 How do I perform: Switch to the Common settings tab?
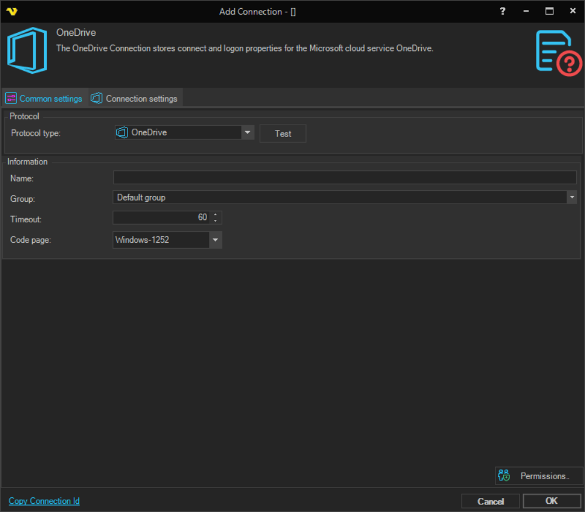(44, 98)
